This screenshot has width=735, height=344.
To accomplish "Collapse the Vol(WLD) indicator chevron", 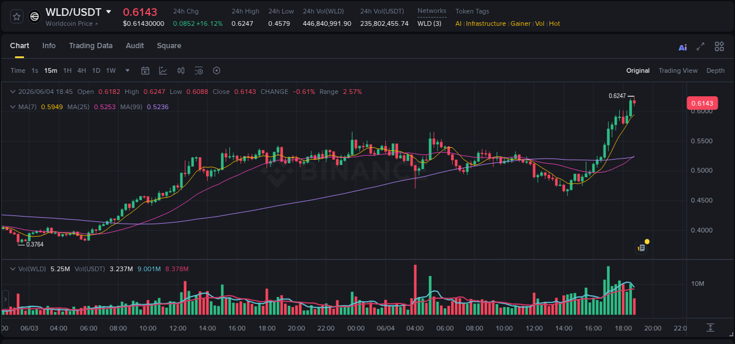I will pos(13,269).
